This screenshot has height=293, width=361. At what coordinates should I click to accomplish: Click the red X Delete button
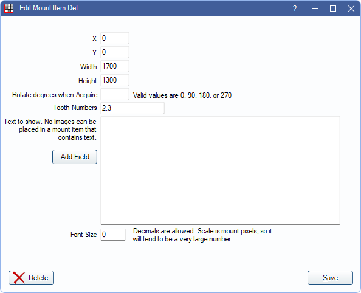[32, 278]
